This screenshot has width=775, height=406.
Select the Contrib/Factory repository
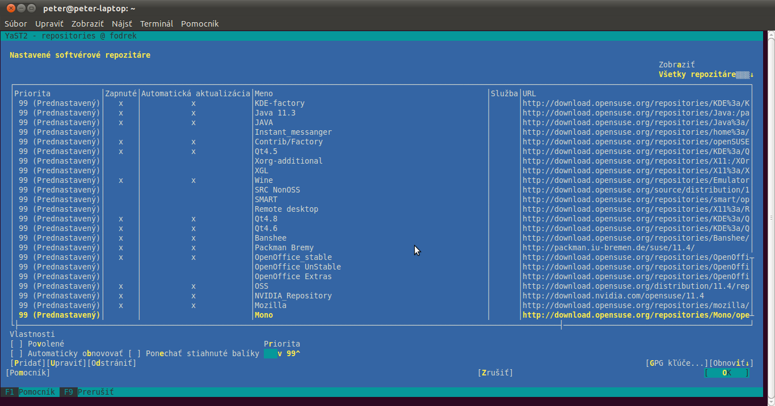(289, 142)
